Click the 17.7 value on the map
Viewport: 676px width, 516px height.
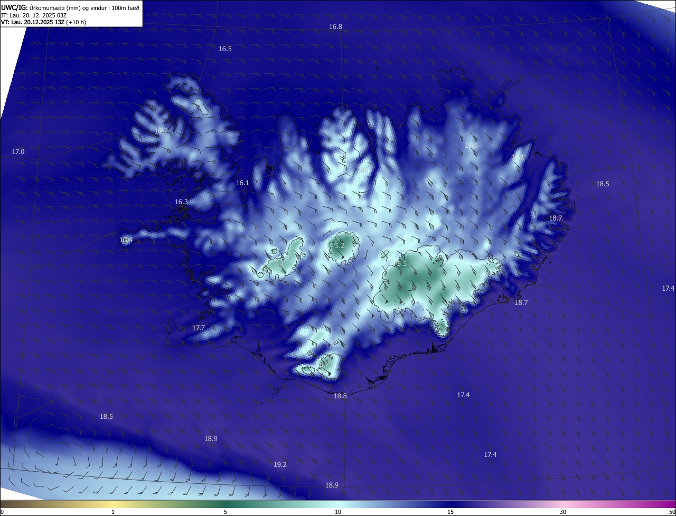[x=198, y=328]
